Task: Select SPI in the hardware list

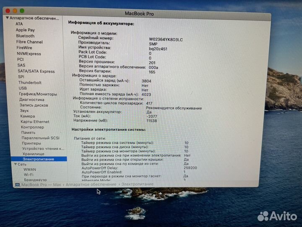Action: (x=21, y=77)
